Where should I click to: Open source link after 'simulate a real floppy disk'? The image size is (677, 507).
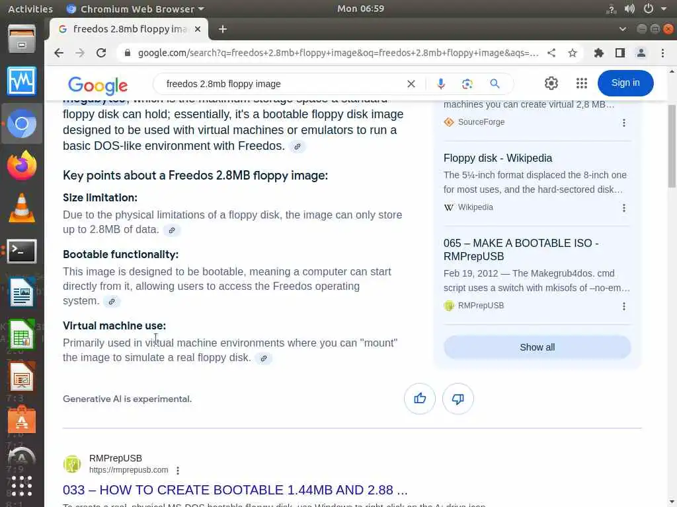[263, 358]
